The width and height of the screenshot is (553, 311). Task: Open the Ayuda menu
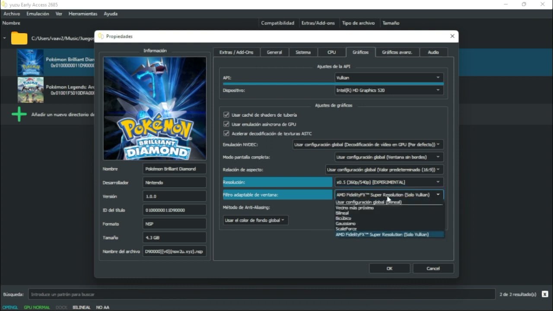pos(111,14)
